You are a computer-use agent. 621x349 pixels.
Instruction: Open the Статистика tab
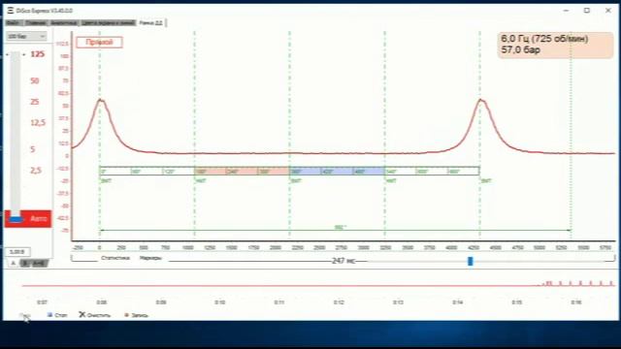pos(115,258)
